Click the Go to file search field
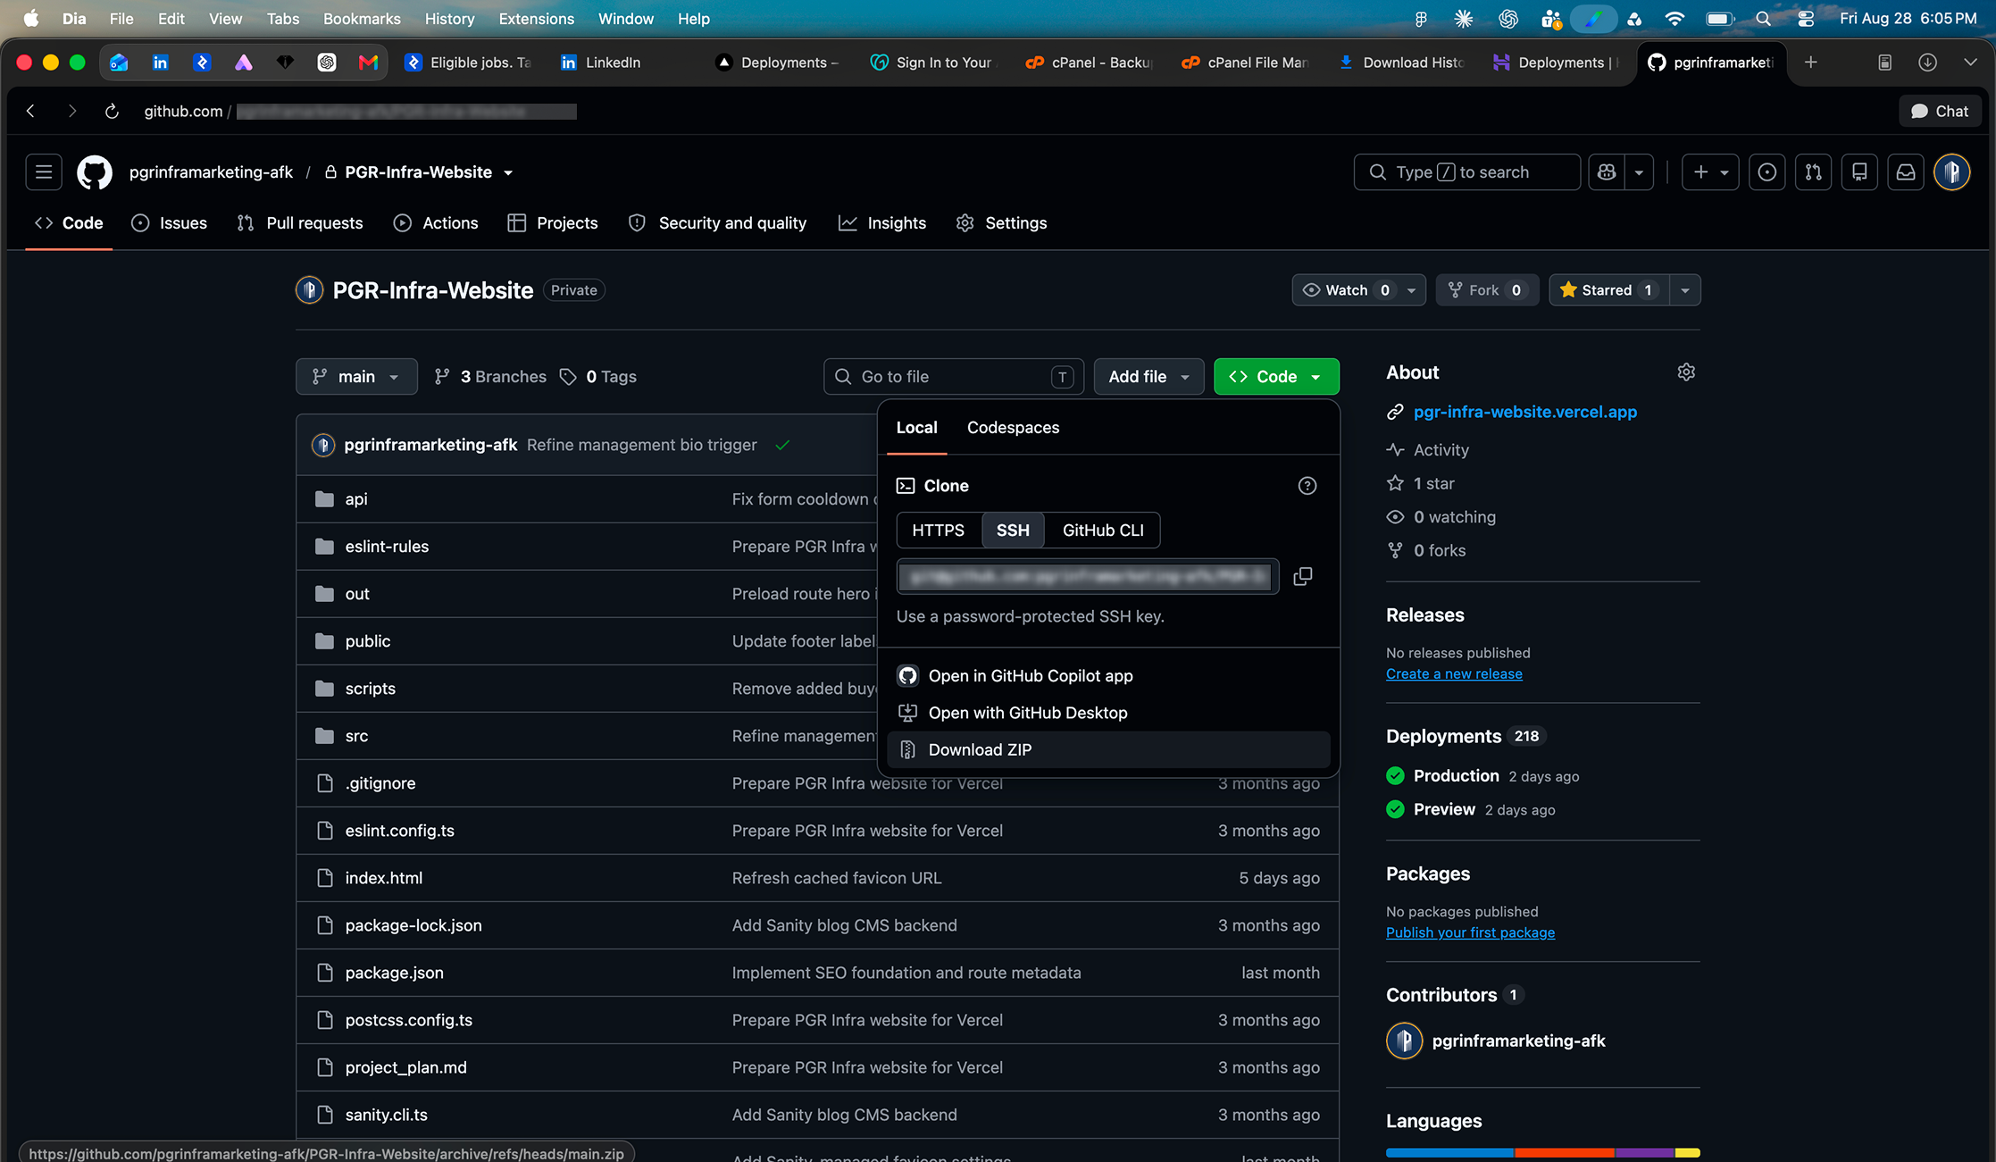This screenshot has height=1162, width=1996. 953,377
